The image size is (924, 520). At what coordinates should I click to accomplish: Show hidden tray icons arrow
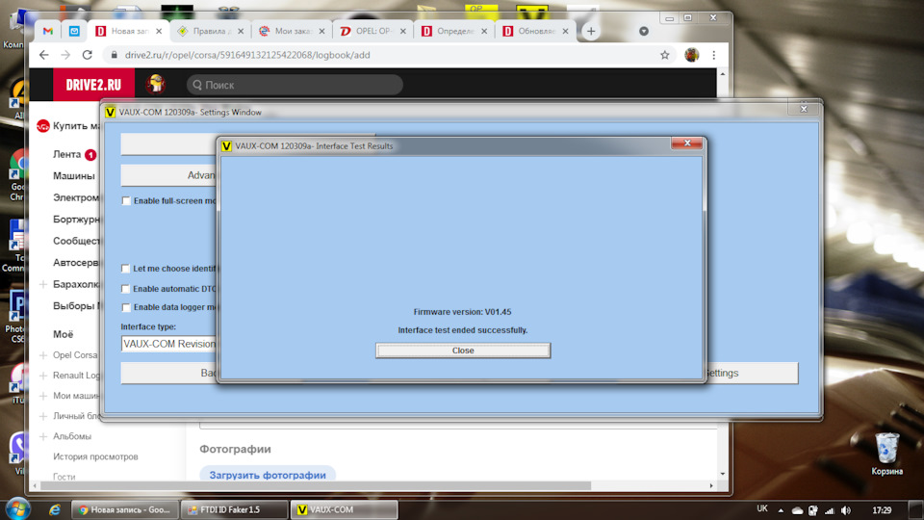tap(781, 510)
